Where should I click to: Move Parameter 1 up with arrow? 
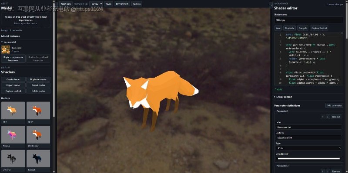tap(323, 117)
